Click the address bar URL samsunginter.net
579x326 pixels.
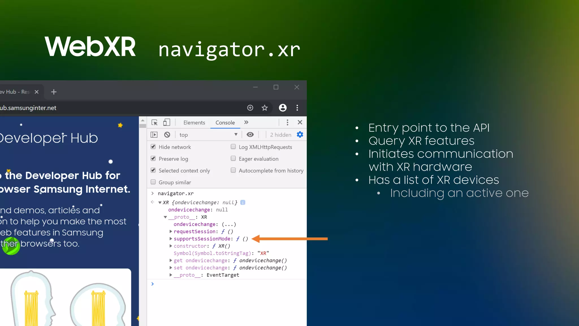28,108
